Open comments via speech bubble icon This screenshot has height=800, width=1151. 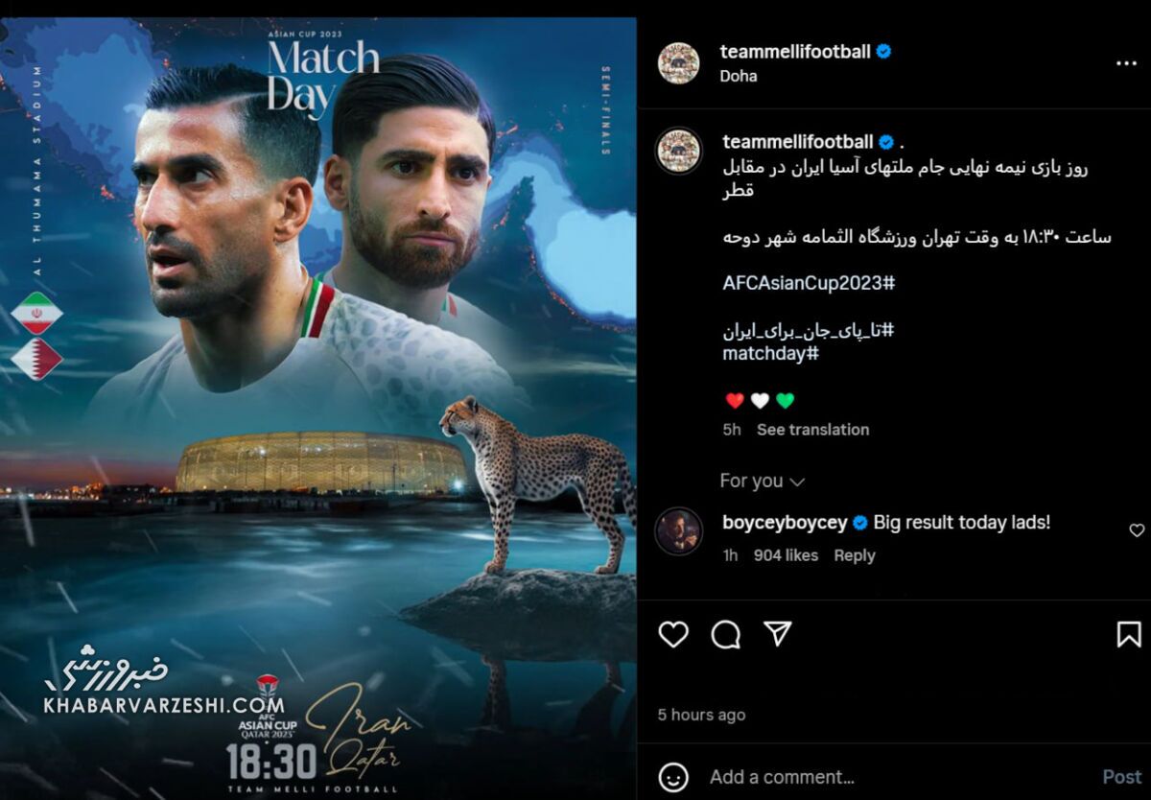726,634
